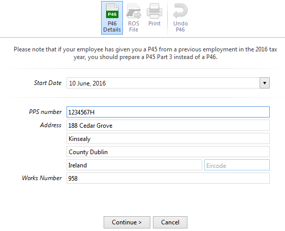Click the Continue button
The width and height of the screenshot is (285, 231).
click(x=127, y=222)
